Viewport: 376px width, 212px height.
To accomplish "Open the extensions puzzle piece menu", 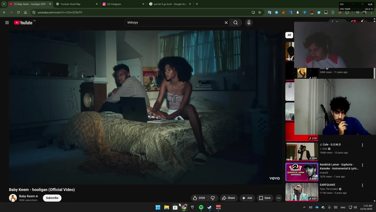I will pyautogui.click(x=347, y=12).
